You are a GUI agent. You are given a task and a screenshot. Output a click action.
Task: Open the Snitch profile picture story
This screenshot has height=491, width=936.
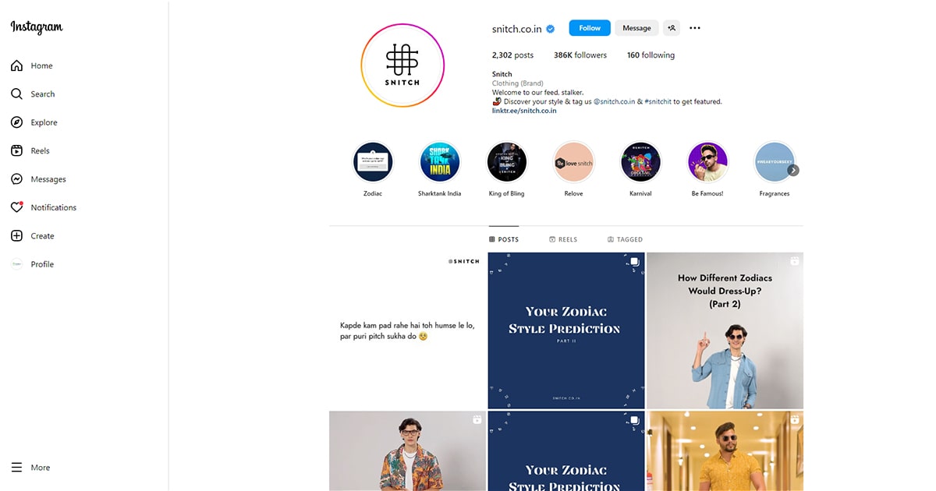tap(402, 65)
